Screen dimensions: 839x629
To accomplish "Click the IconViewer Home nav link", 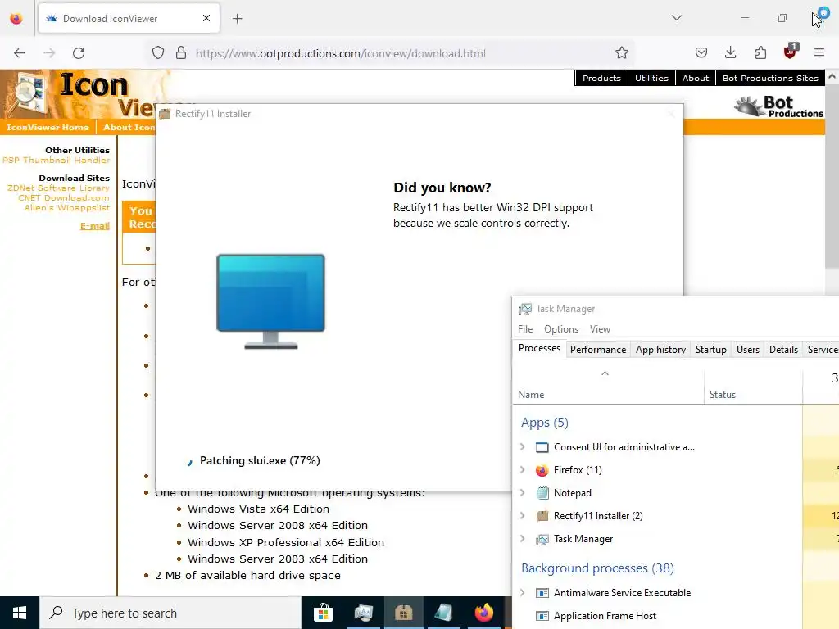I will tap(48, 127).
